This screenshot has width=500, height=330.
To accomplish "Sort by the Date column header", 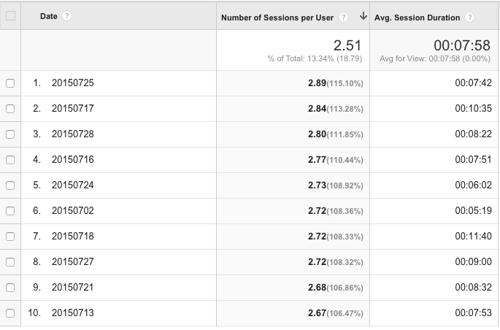I will [x=49, y=16].
